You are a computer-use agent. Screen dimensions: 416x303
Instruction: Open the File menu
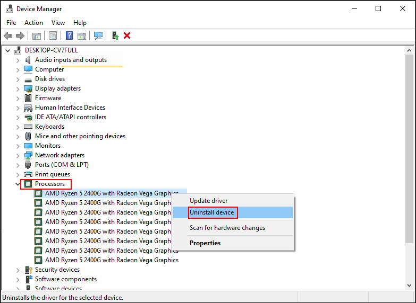click(11, 23)
